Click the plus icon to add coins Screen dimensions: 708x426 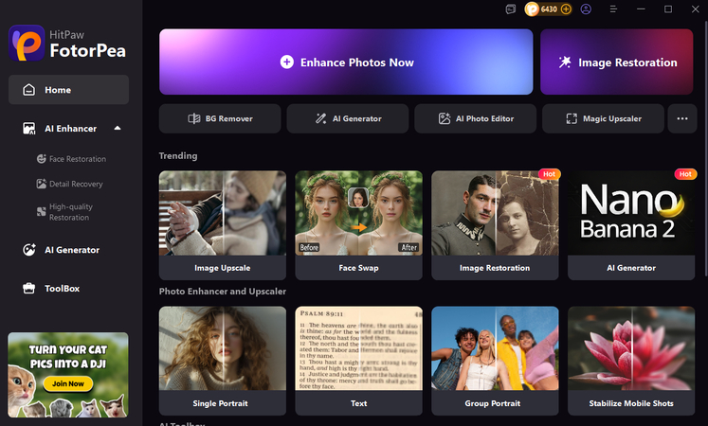pos(566,9)
